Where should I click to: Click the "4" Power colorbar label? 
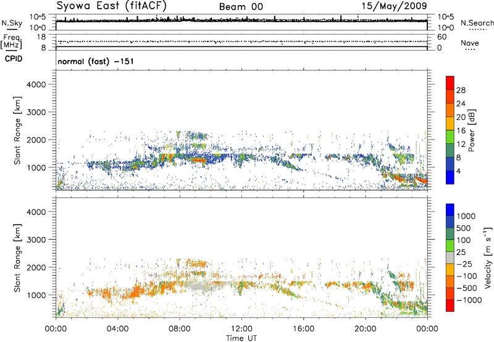[x=458, y=171]
